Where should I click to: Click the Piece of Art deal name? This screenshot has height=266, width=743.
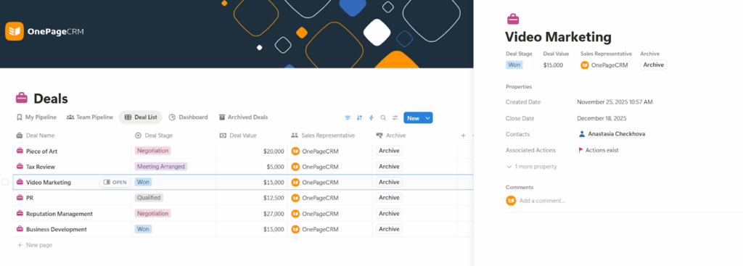[41, 151]
